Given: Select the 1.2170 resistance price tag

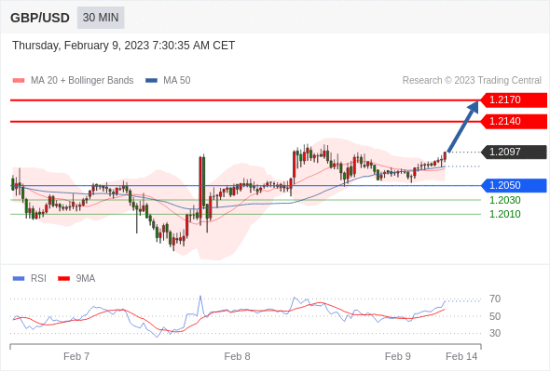Looking at the screenshot, I should point(514,100).
